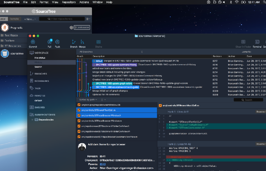Select file STBookmarkFolderCellView.h
Viewport: 266px width, 171px height.
pyautogui.click(x=117, y=126)
